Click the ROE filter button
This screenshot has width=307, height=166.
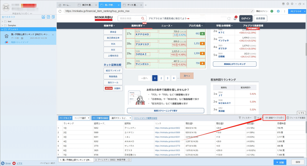(113, 50)
